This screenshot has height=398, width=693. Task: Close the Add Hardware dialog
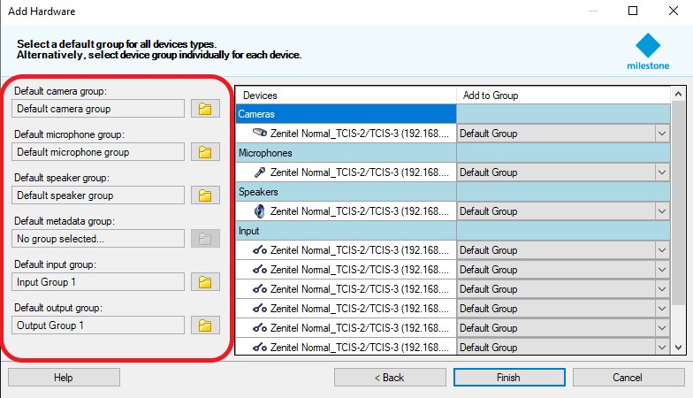coord(674,11)
